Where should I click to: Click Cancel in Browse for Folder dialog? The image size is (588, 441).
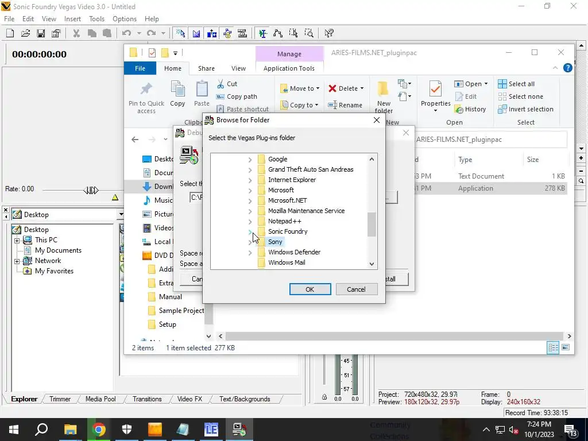click(356, 289)
